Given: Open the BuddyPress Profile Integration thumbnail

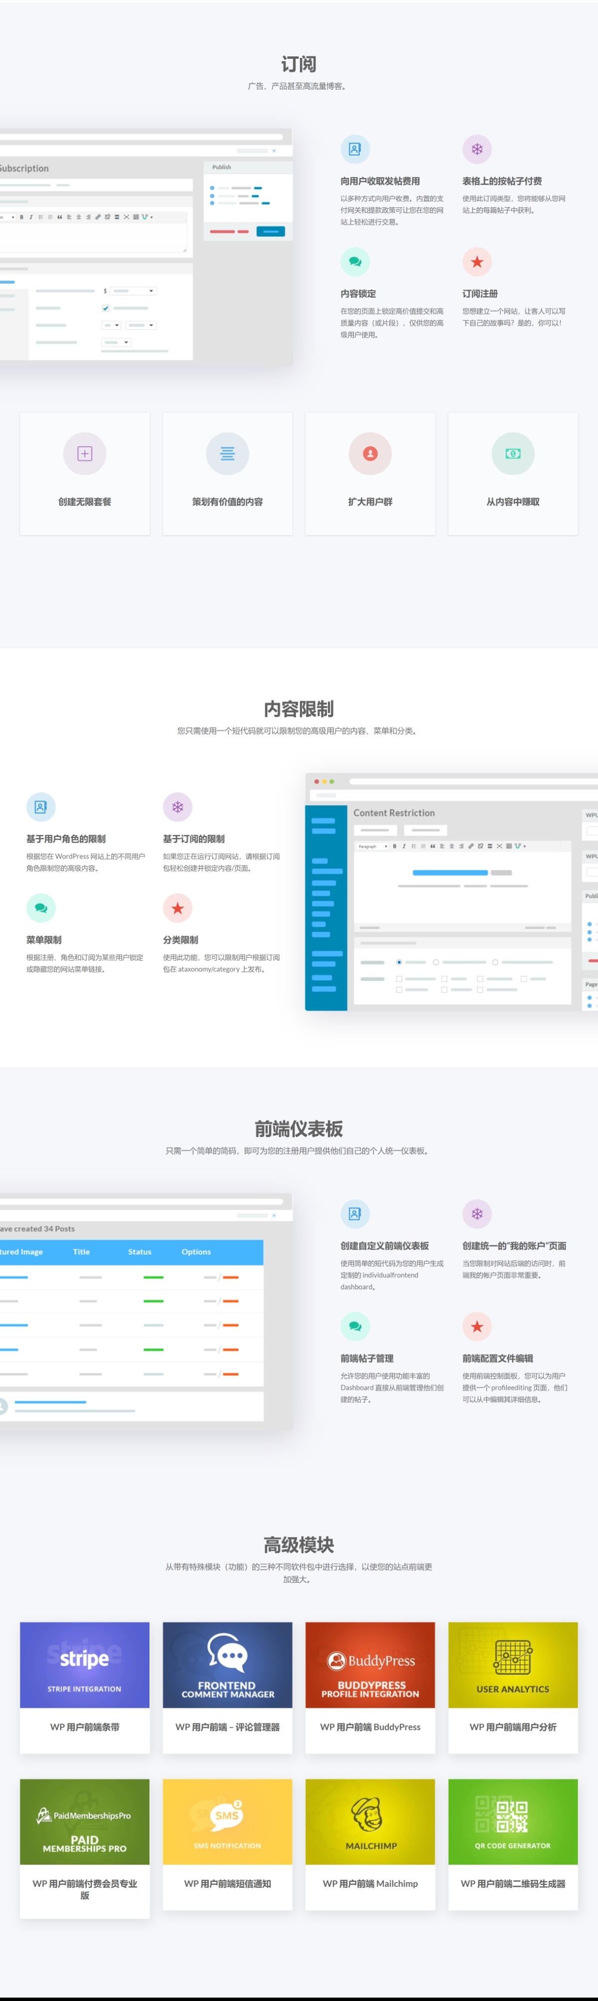Looking at the screenshot, I should (x=370, y=1665).
